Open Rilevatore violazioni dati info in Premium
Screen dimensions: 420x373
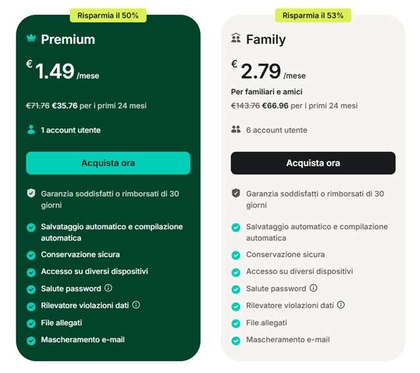[136, 305]
